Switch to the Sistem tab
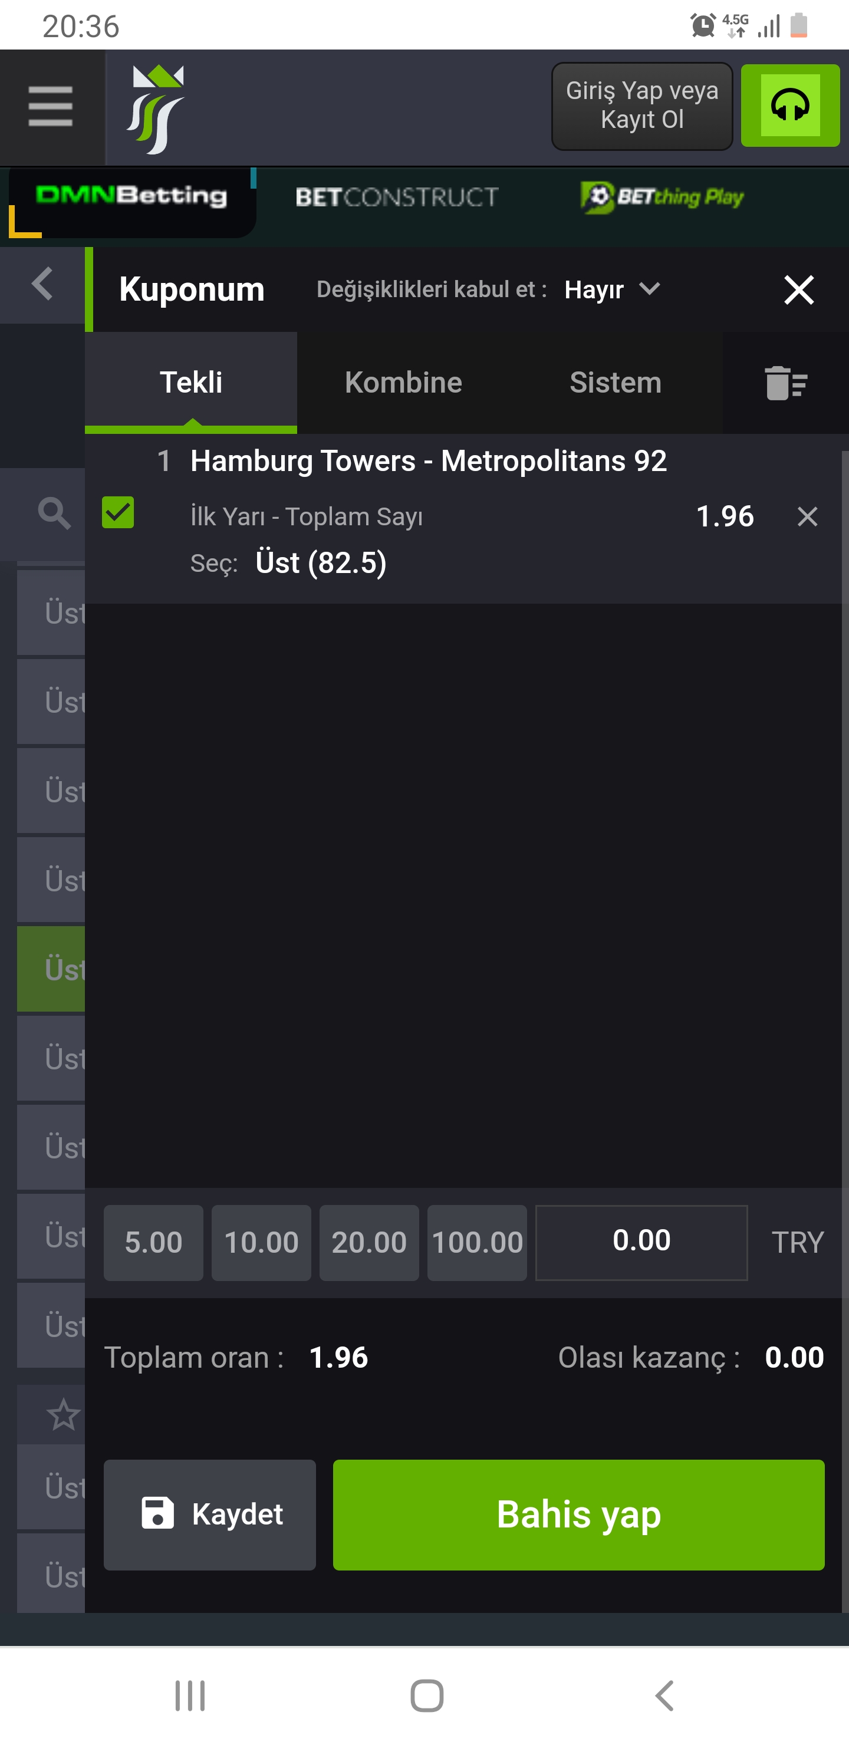The height and width of the screenshot is (1745, 849). 616,383
